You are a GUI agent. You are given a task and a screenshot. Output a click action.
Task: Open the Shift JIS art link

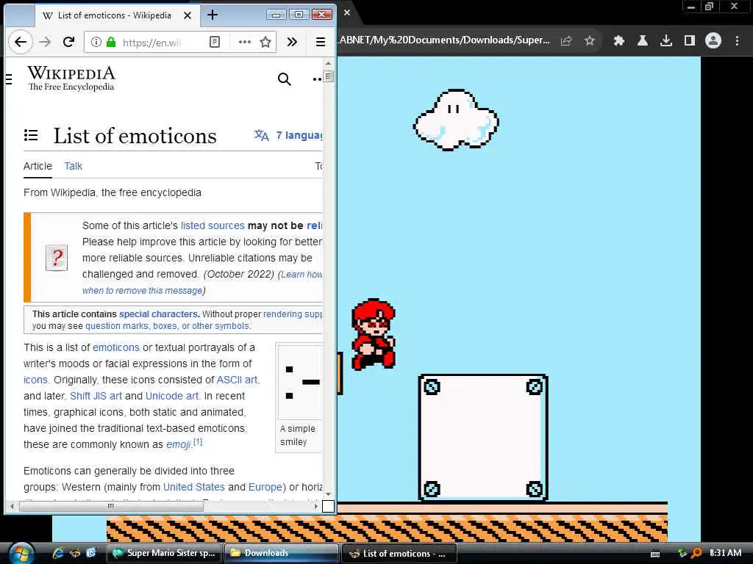click(96, 396)
